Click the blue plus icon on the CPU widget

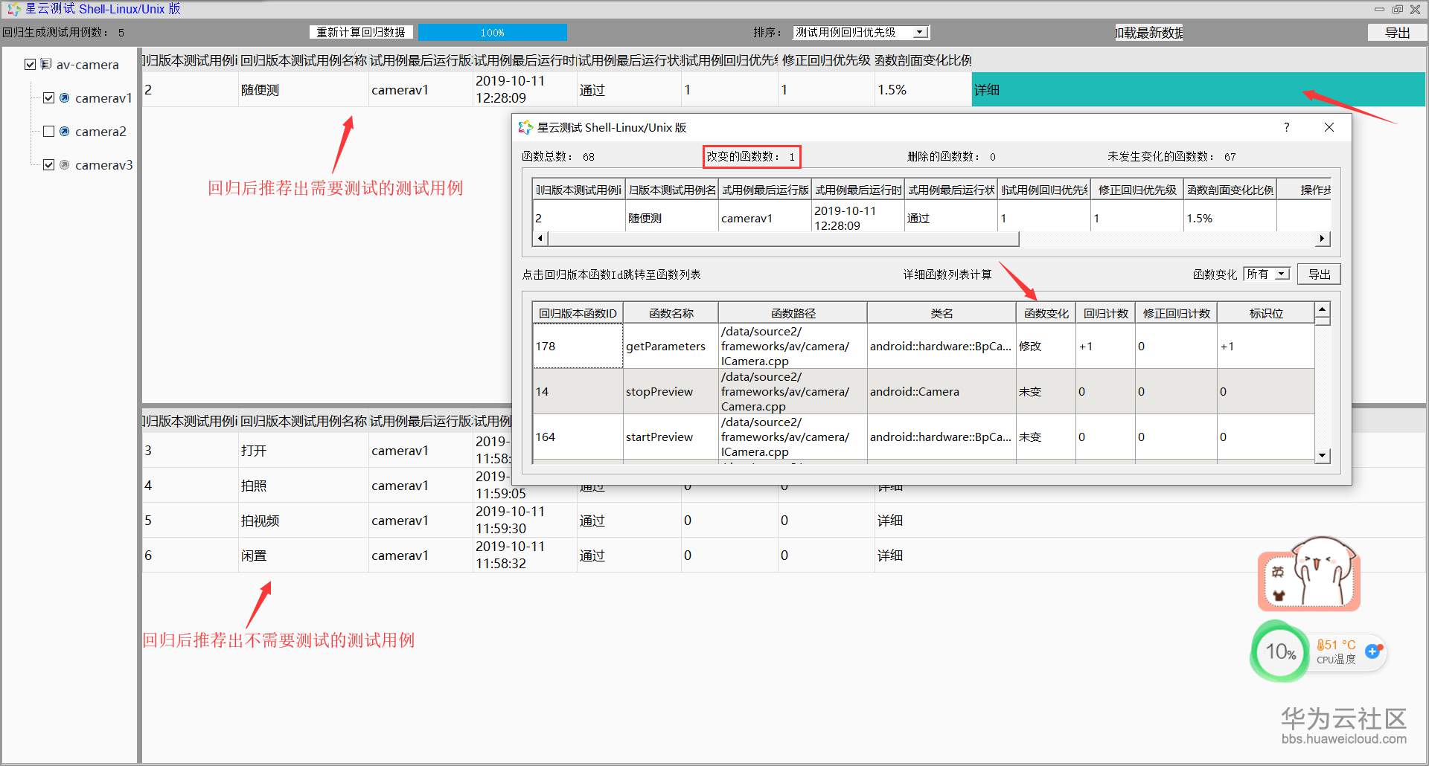(1372, 651)
